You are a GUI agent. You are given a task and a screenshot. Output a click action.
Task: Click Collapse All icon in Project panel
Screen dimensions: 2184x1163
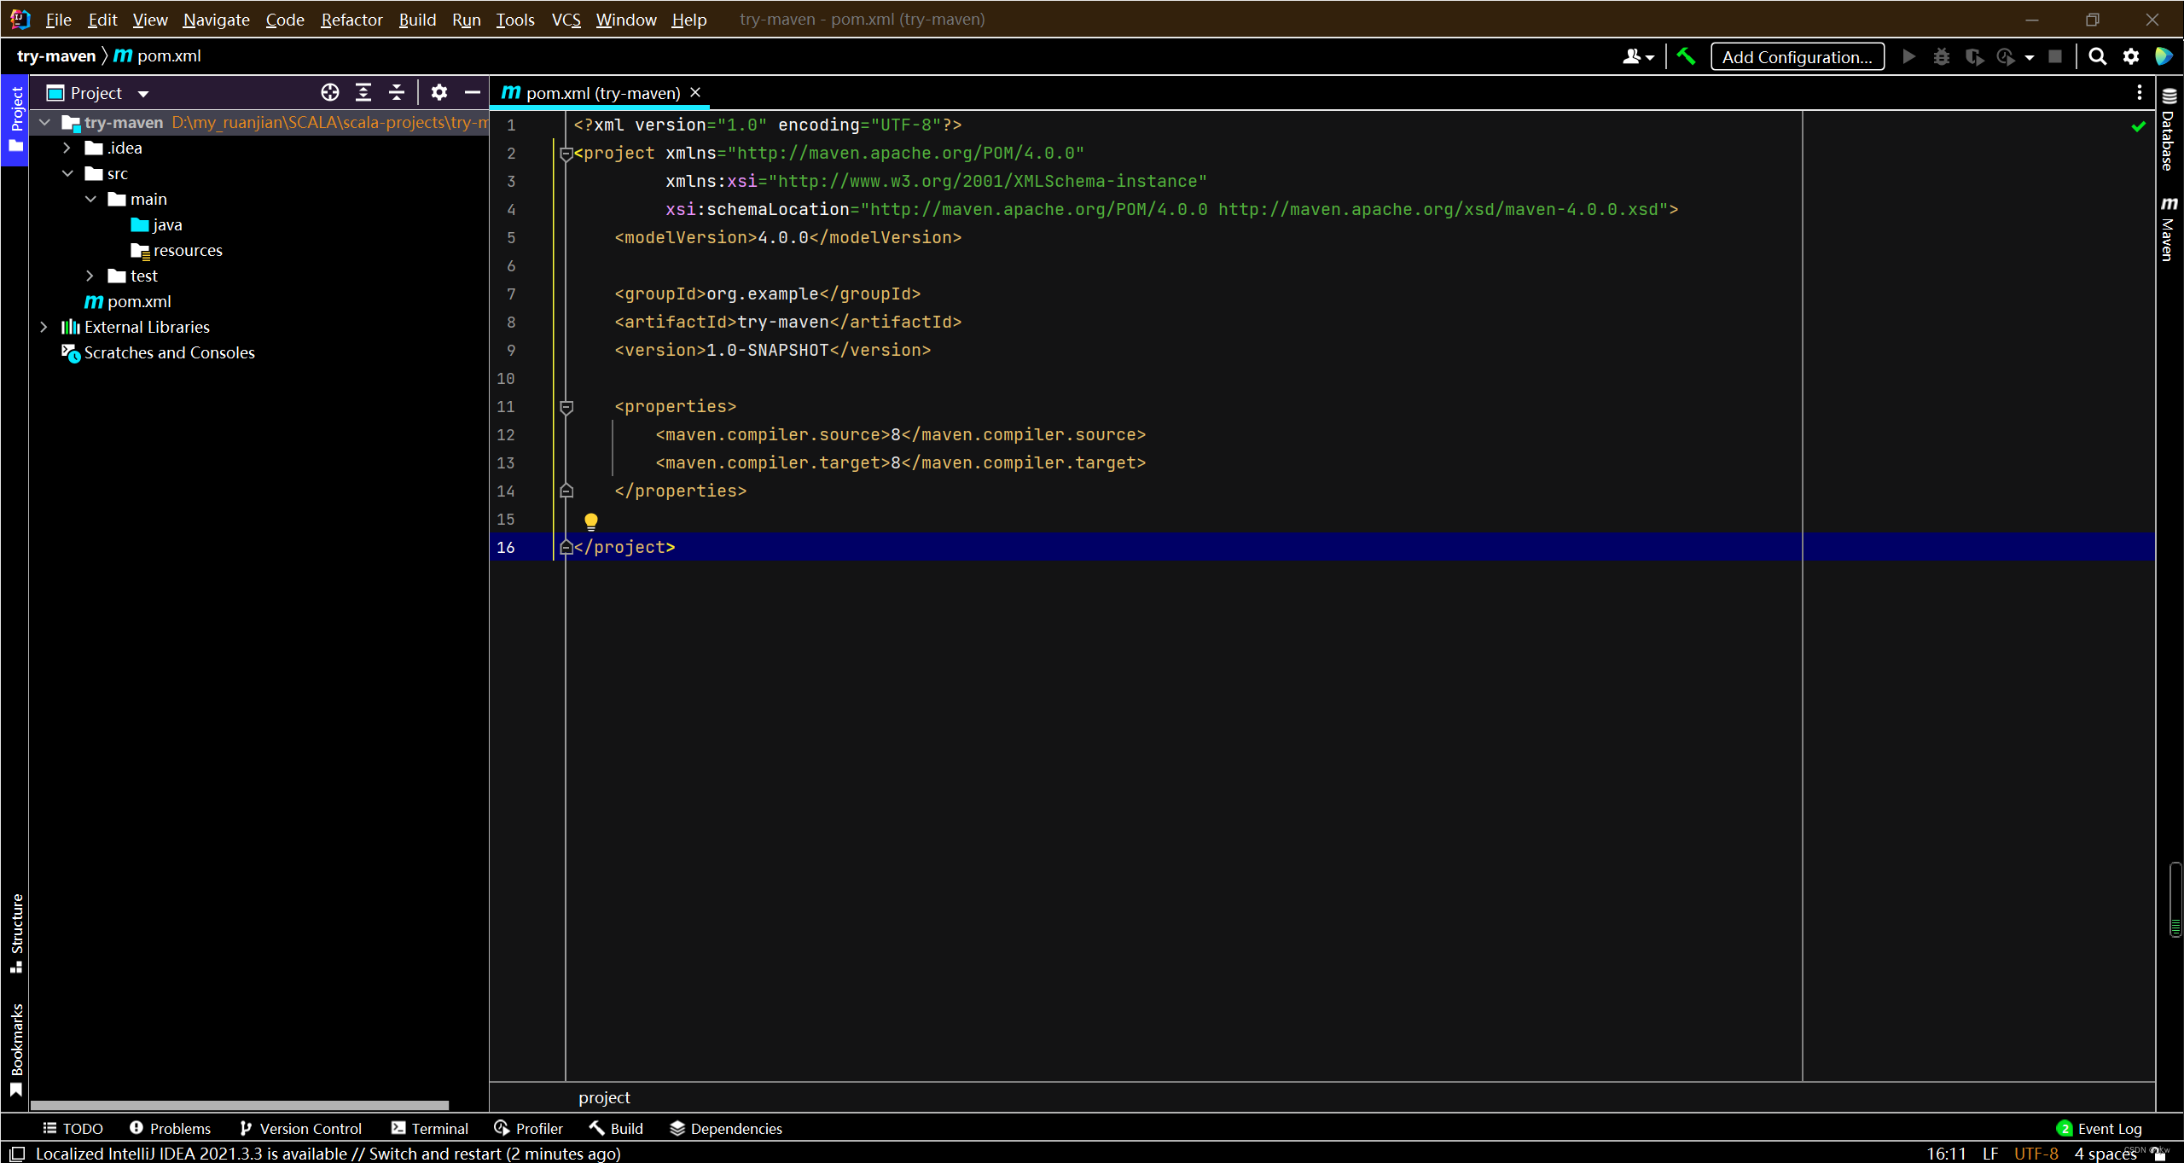pos(397,92)
